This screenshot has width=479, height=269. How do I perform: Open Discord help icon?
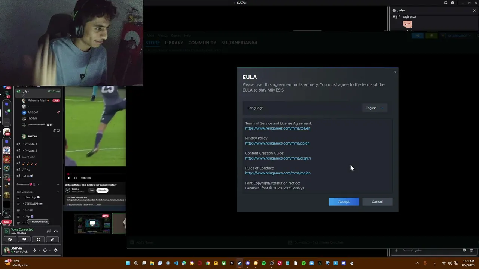(452, 3)
